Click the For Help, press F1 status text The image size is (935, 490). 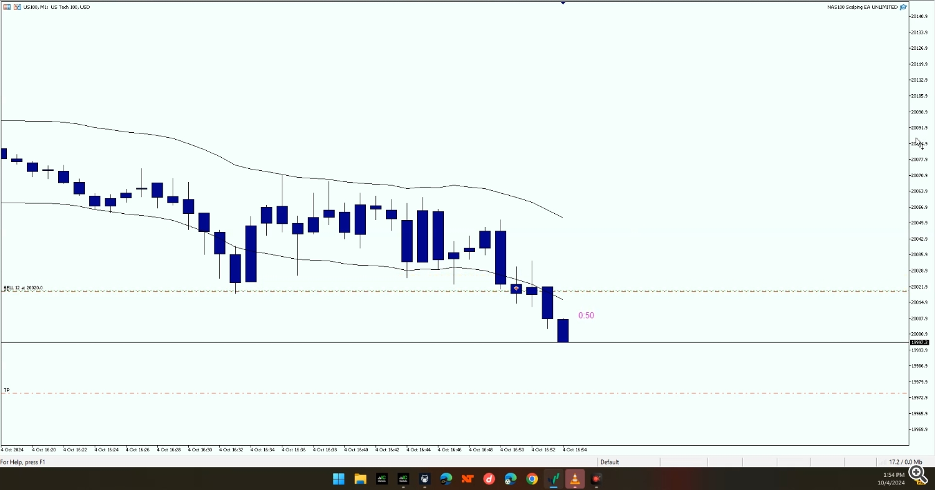[x=22, y=462]
